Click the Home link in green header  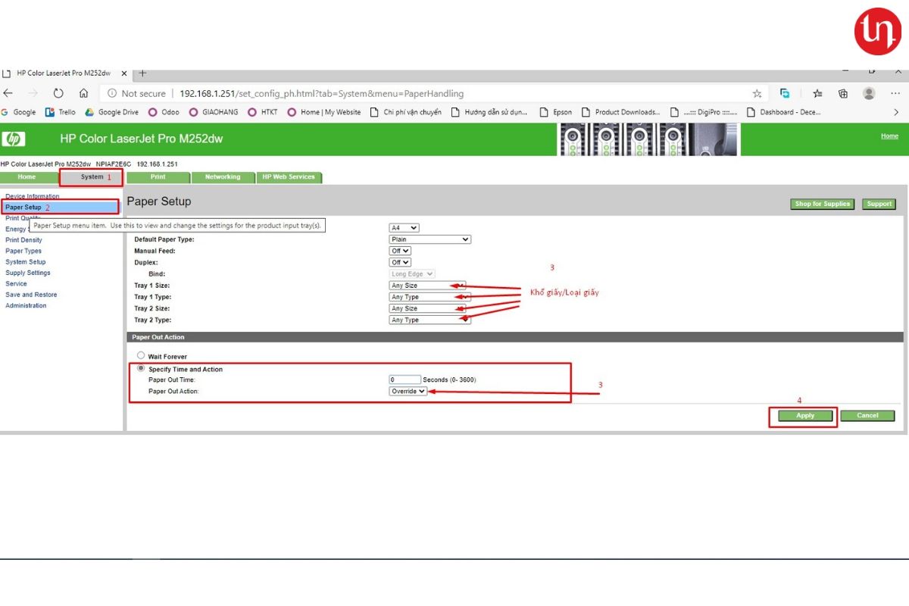[889, 136]
